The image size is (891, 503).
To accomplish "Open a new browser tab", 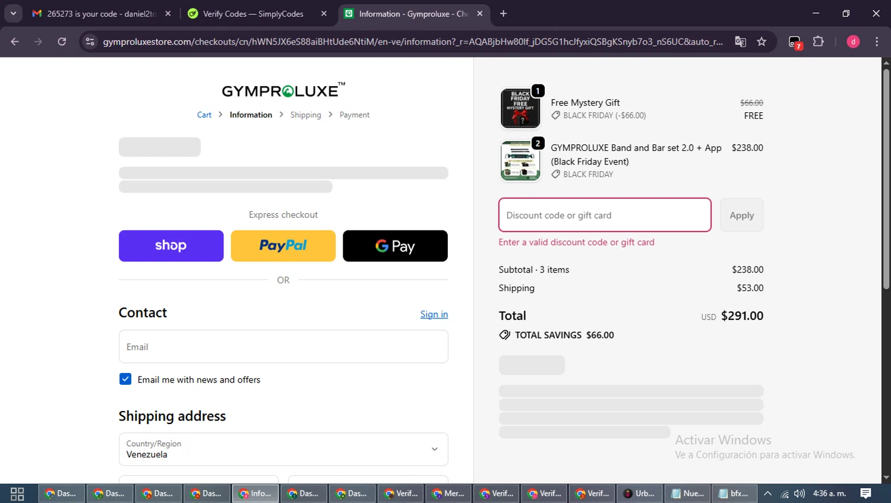I will pyautogui.click(x=503, y=14).
